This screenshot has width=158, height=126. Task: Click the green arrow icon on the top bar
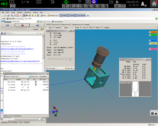pyautogui.click(x=3, y=4)
